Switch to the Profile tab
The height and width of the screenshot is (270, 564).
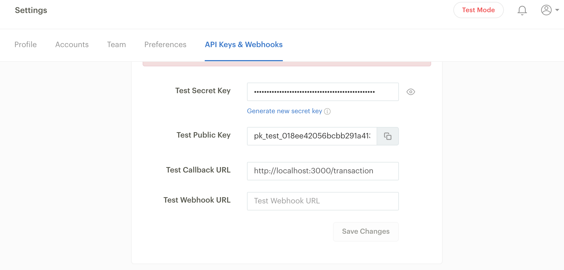coord(25,44)
